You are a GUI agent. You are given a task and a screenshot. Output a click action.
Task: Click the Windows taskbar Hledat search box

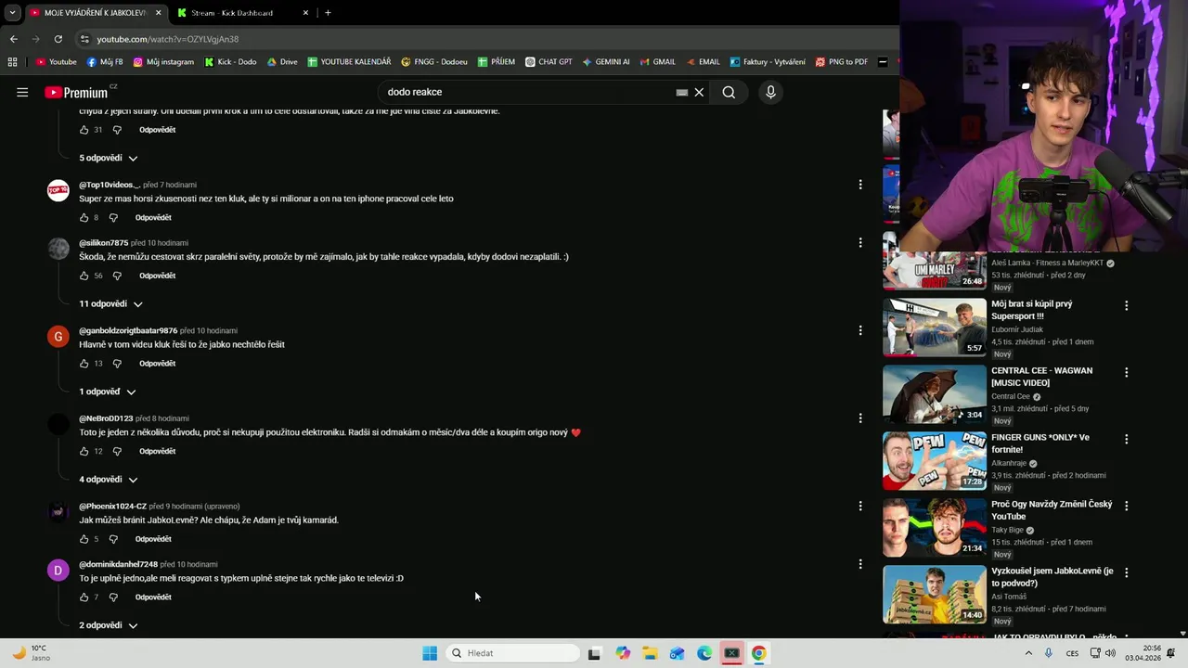513,653
